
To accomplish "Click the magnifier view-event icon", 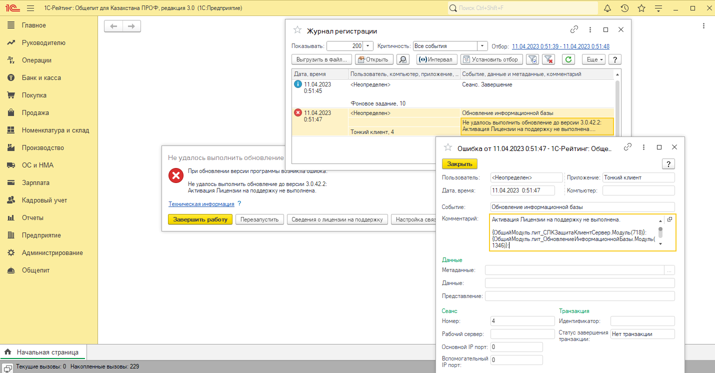I will point(403,59).
